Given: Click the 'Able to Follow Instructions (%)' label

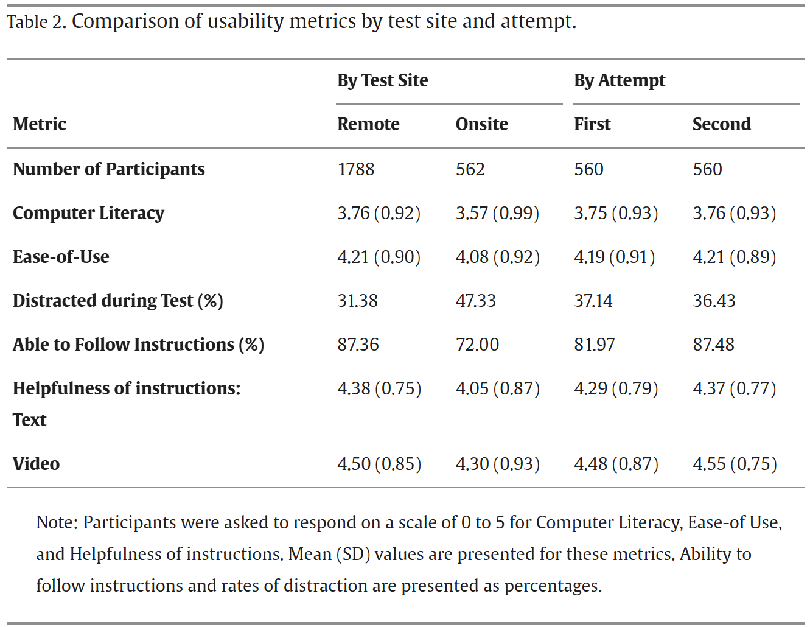Looking at the screenshot, I should [x=138, y=345].
